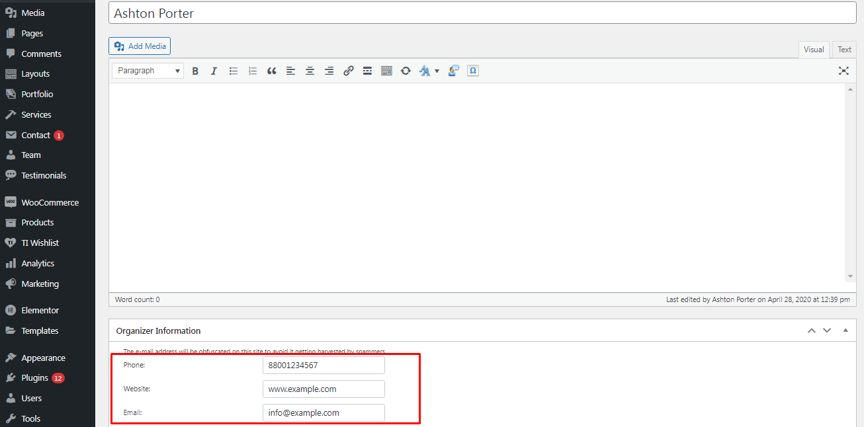864x427 pixels.
Task: Open Pages in the sidebar
Action: (x=48, y=33)
